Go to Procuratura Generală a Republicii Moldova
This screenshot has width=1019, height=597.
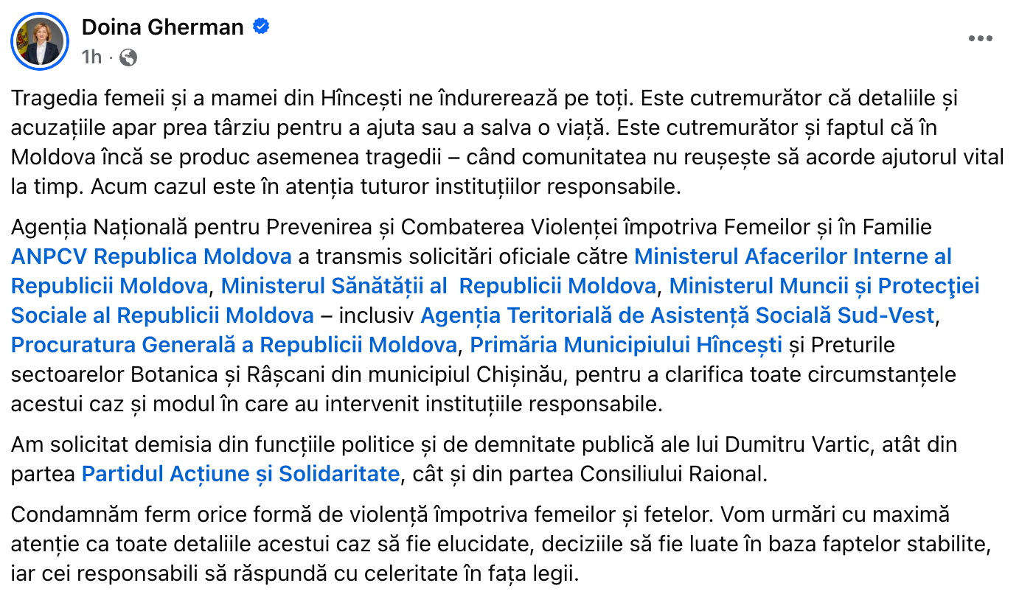tap(234, 345)
